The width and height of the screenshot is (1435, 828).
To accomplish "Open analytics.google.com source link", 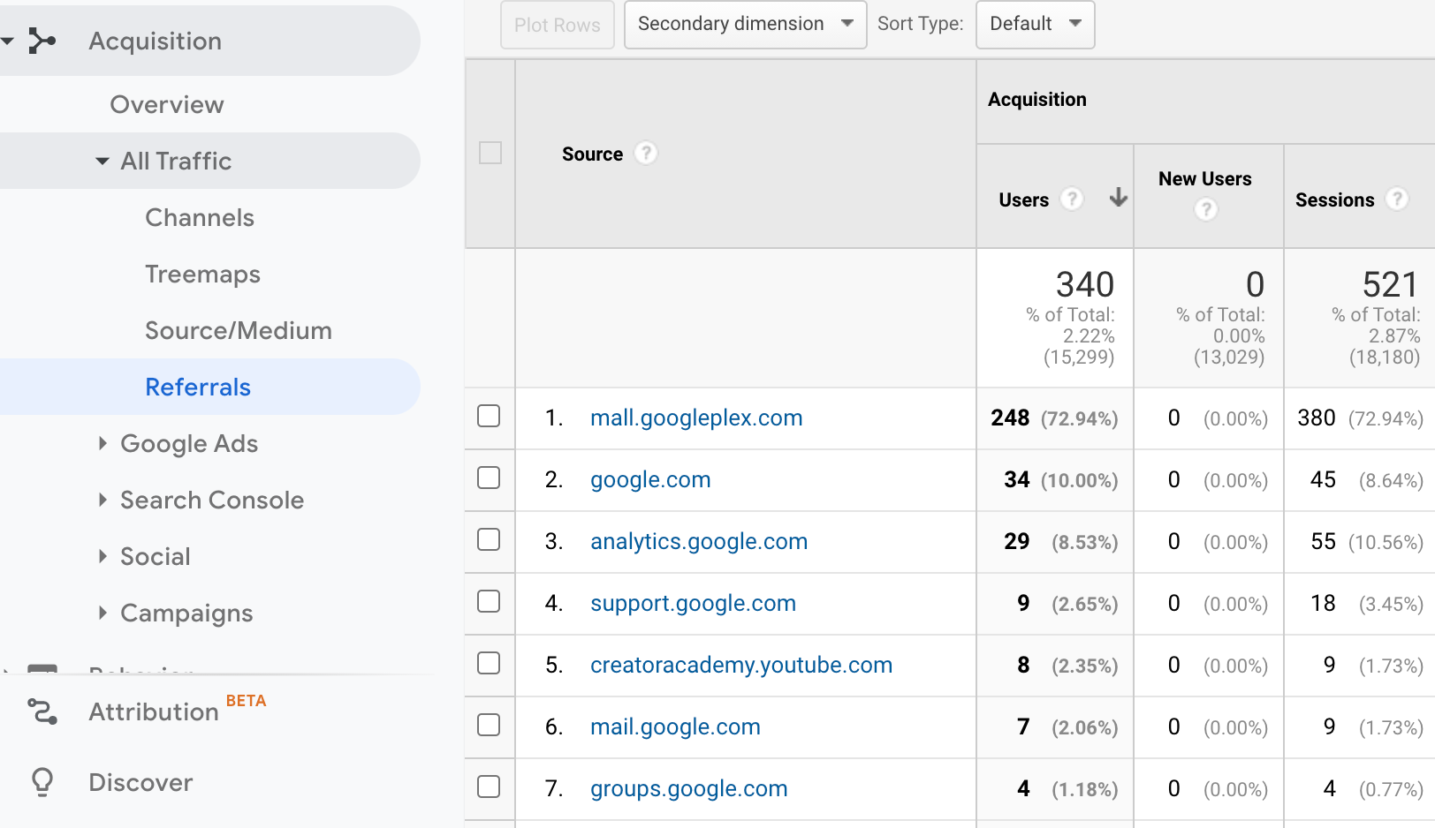I will [x=699, y=541].
